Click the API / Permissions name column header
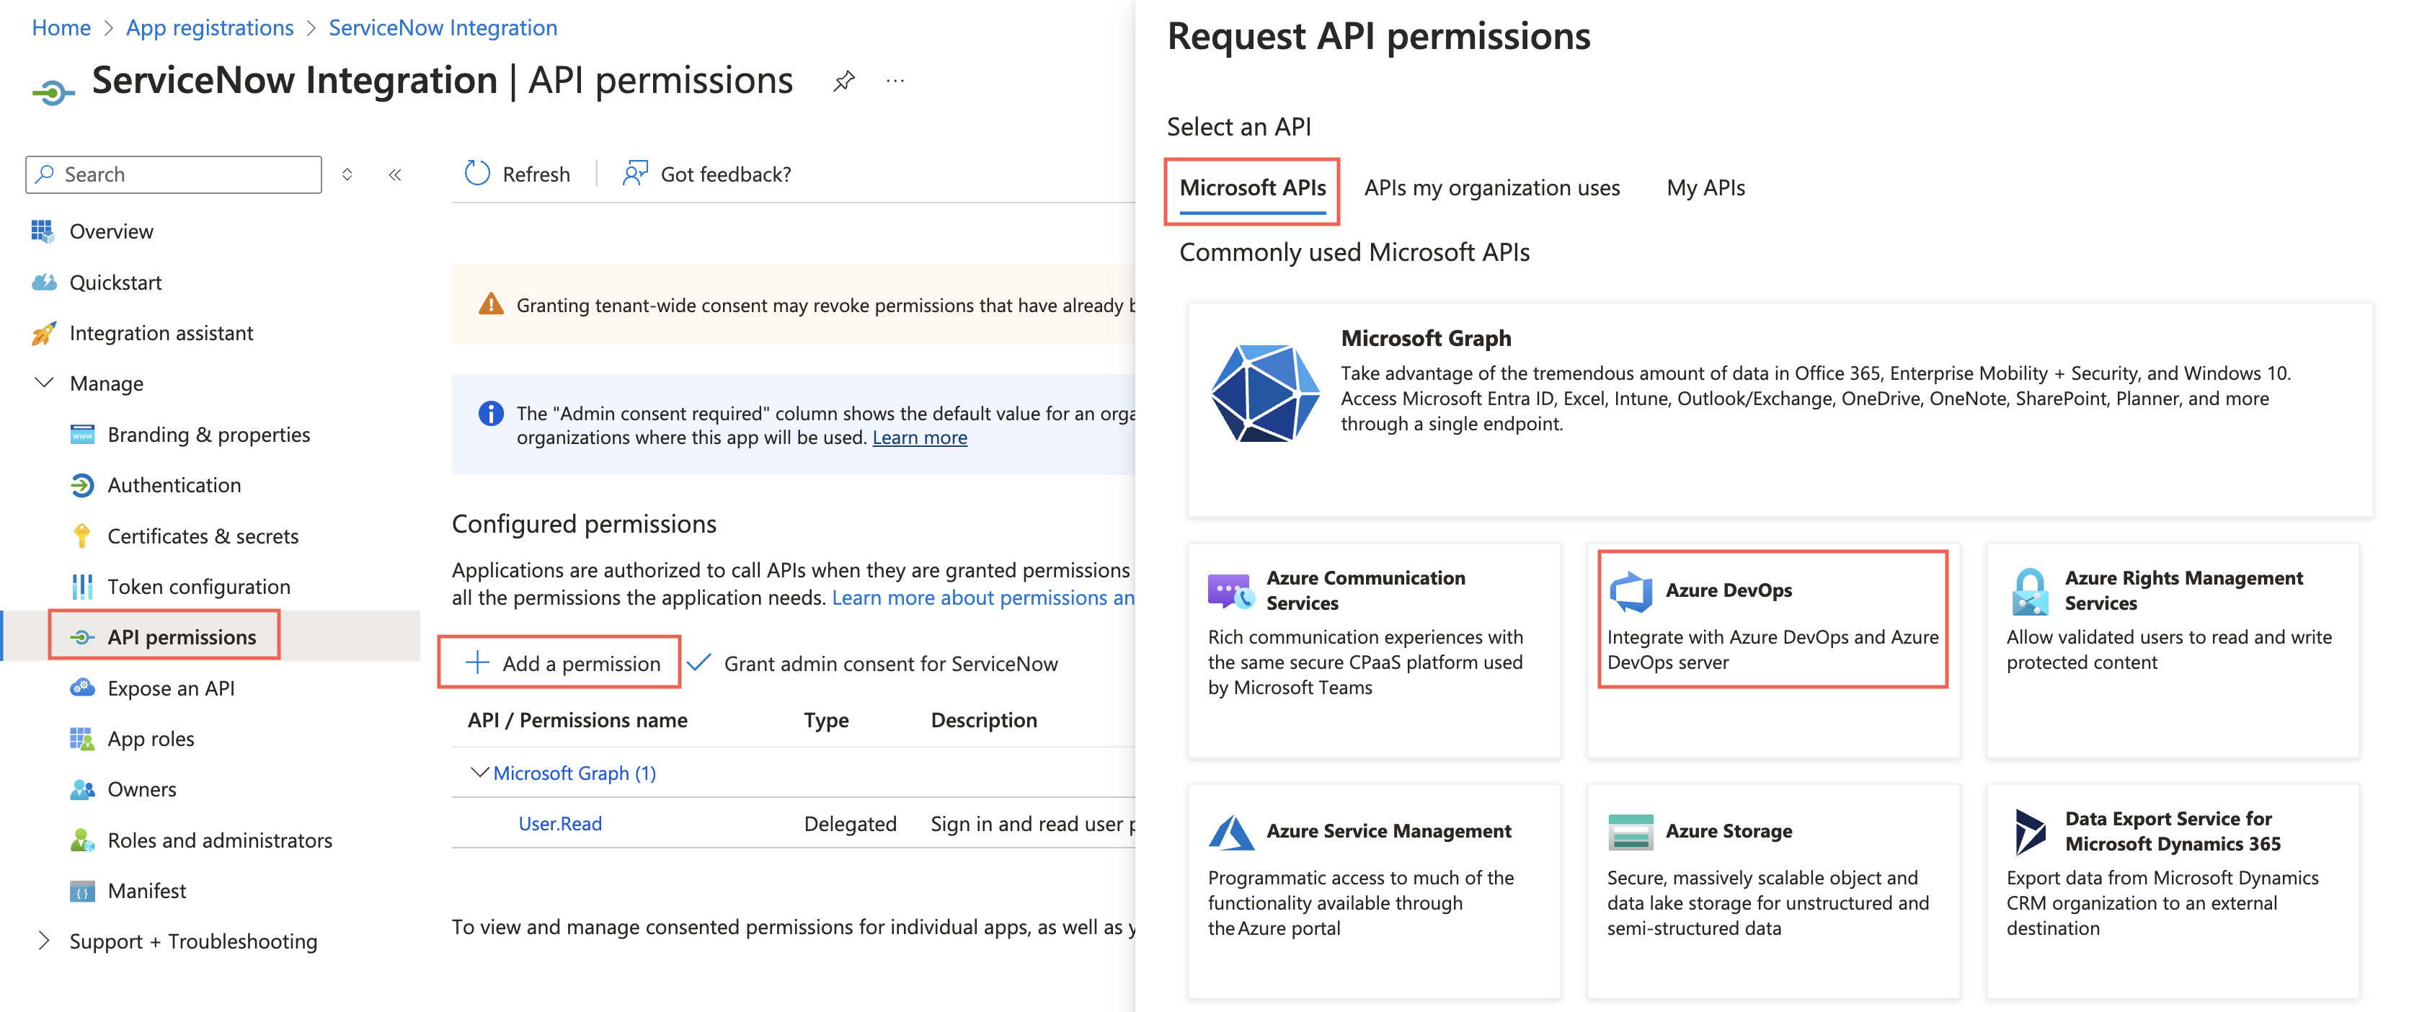 (x=577, y=720)
